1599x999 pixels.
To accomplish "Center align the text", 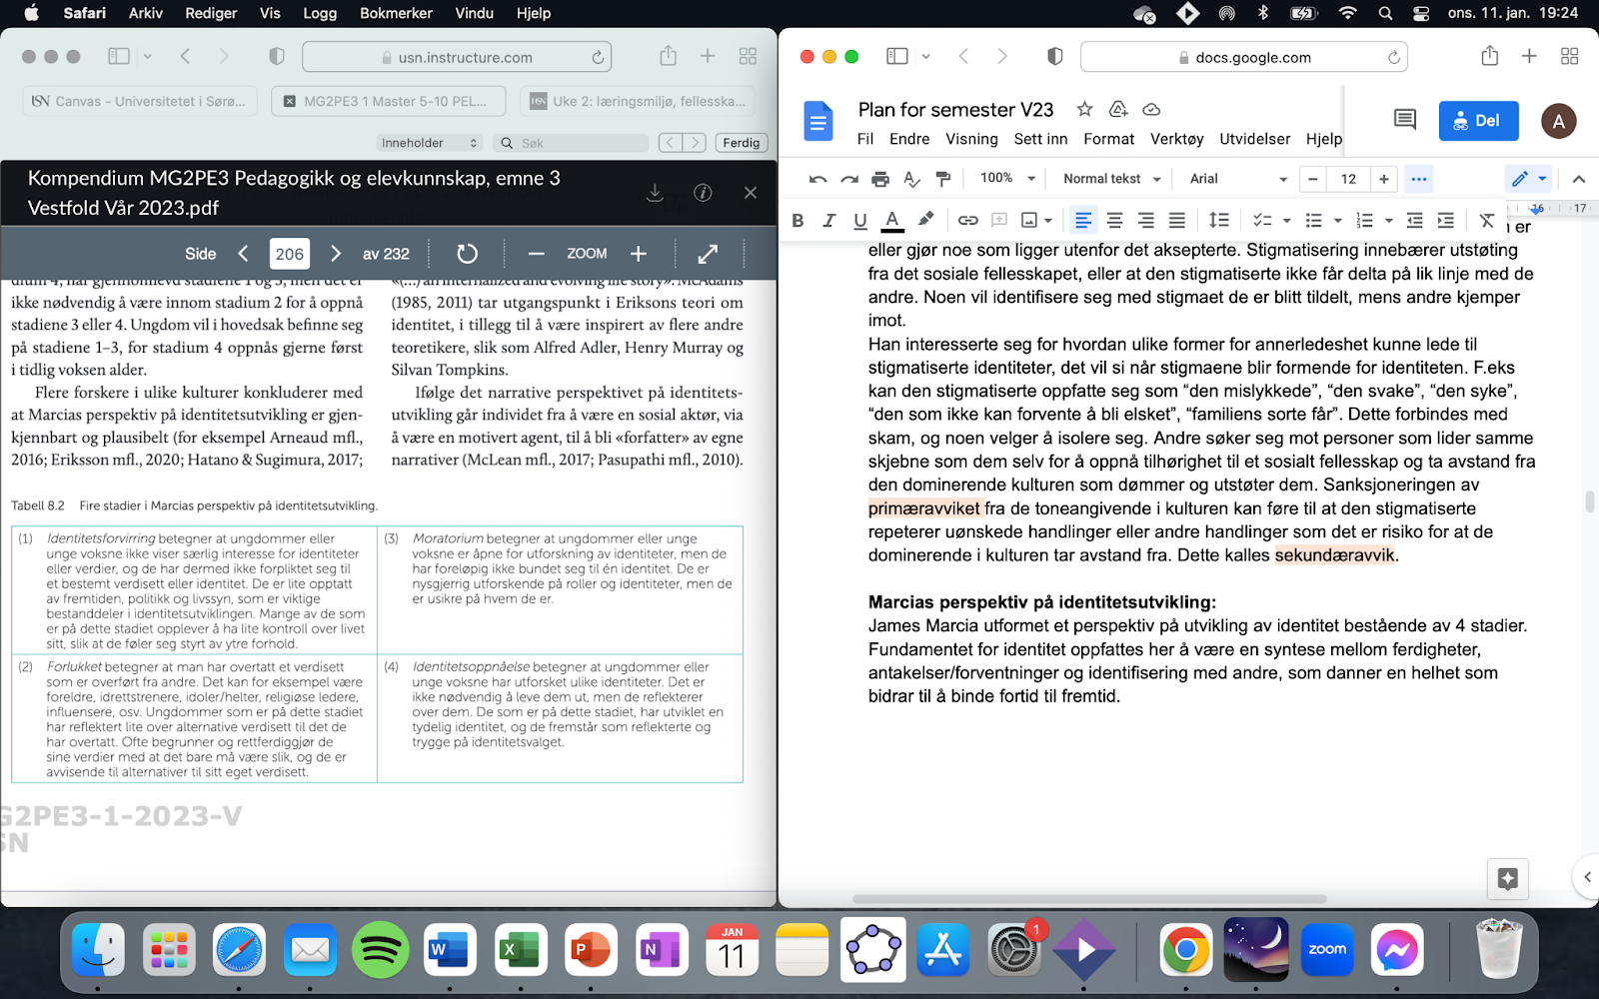I will click(x=1115, y=220).
